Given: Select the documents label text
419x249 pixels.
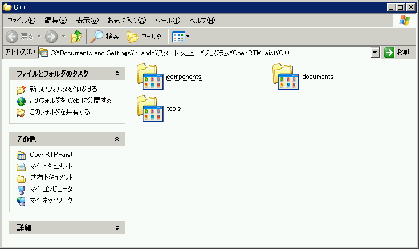Looking at the screenshot, I should coord(318,77).
